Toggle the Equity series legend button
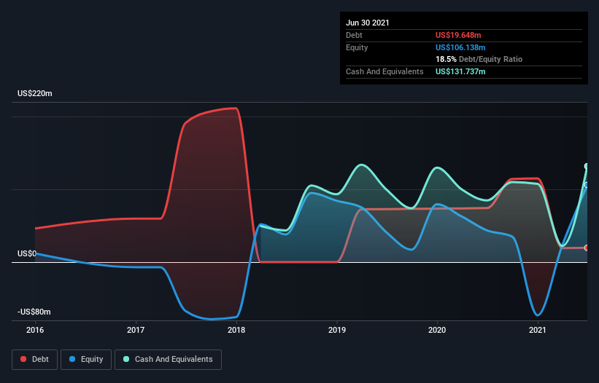 [x=86, y=360]
